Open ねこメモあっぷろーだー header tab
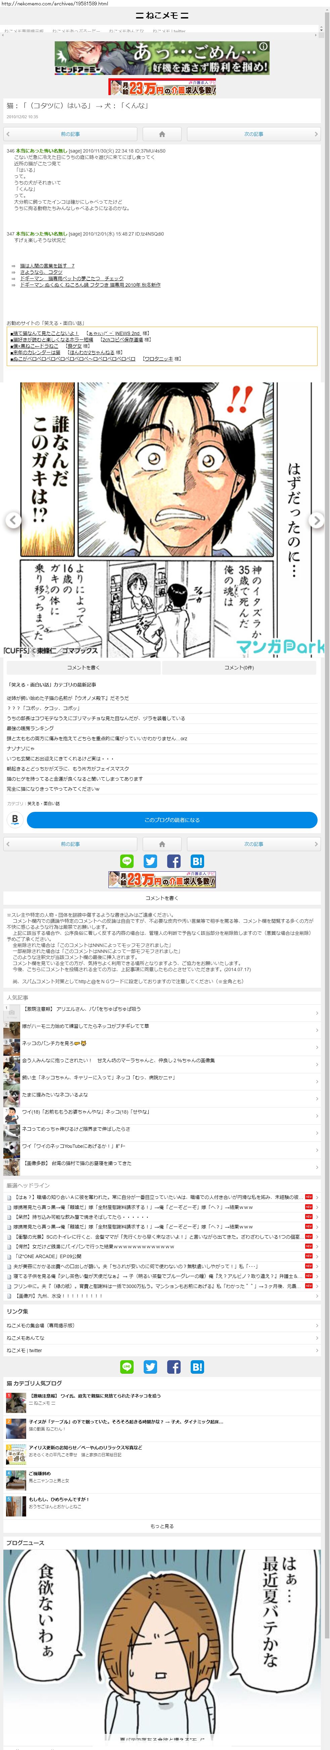Image resolution: width=330 pixels, height=1750 pixels. 76,31
